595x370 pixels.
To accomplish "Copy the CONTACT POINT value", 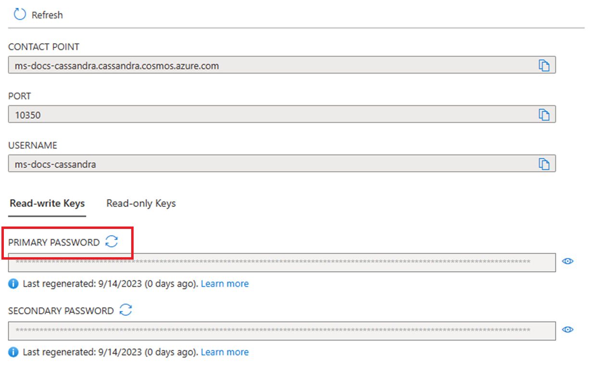I will pyautogui.click(x=544, y=65).
